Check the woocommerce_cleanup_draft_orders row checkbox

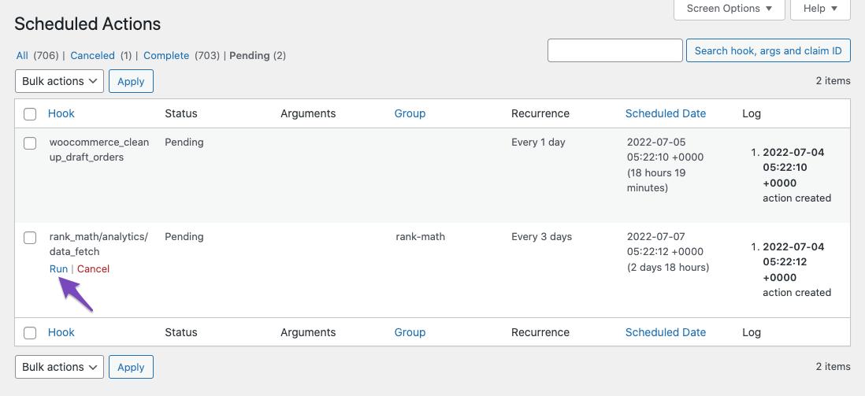30,142
